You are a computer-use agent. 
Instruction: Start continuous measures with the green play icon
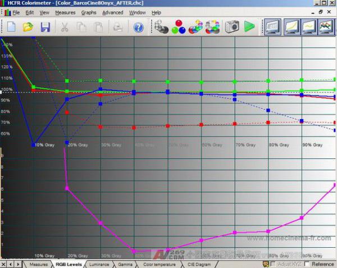pyautogui.click(x=249, y=26)
